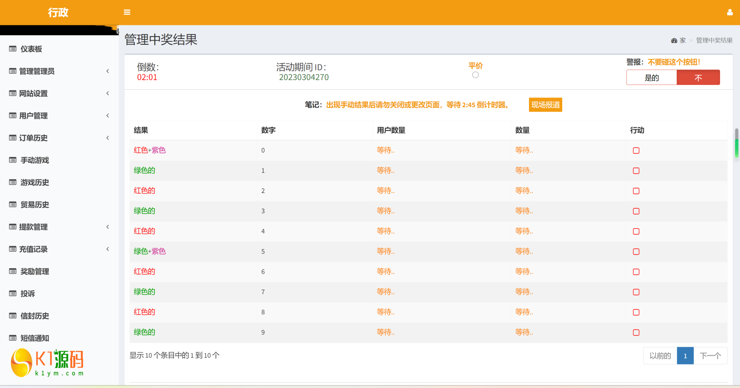Expand the 网站设置 menu chevron

pos(107,93)
